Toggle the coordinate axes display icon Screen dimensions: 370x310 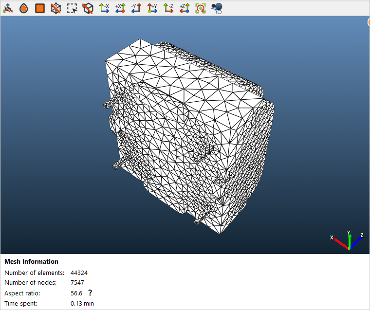[x=8, y=8]
